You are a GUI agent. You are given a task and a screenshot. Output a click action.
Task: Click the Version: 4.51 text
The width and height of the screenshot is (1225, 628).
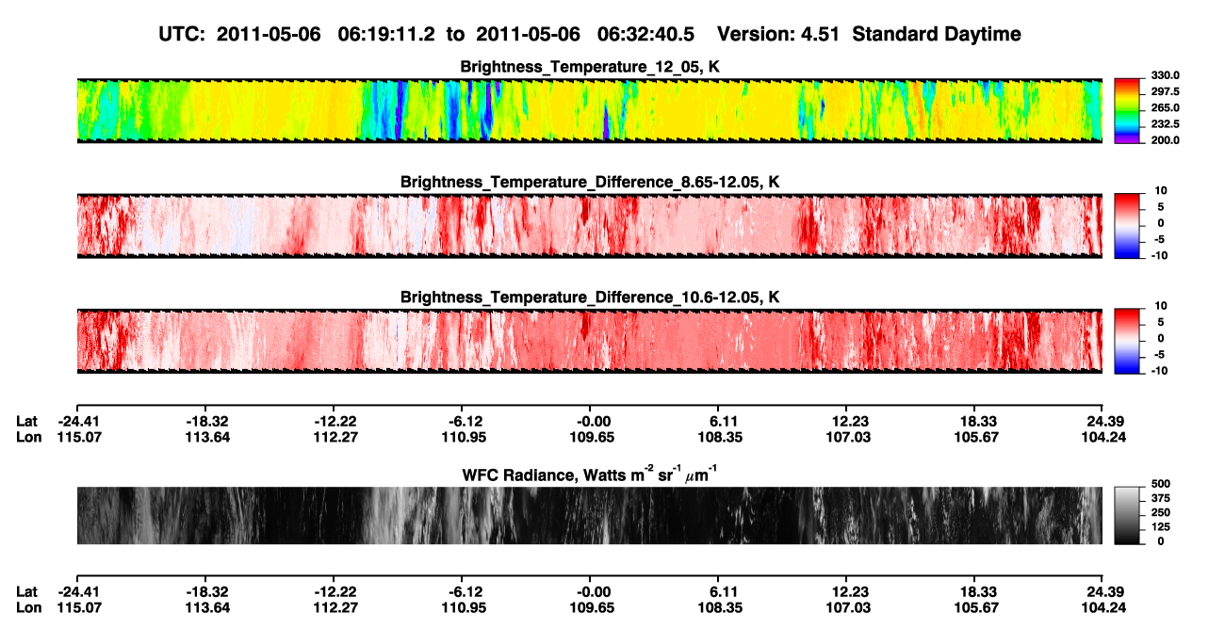click(779, 35)
